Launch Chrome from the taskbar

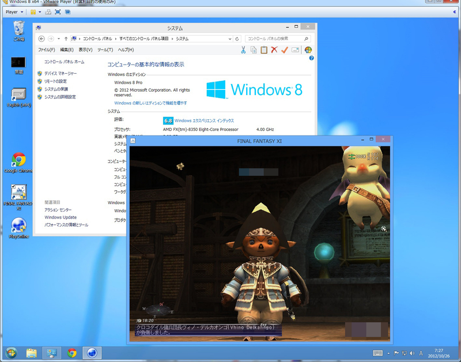[71, 353]
